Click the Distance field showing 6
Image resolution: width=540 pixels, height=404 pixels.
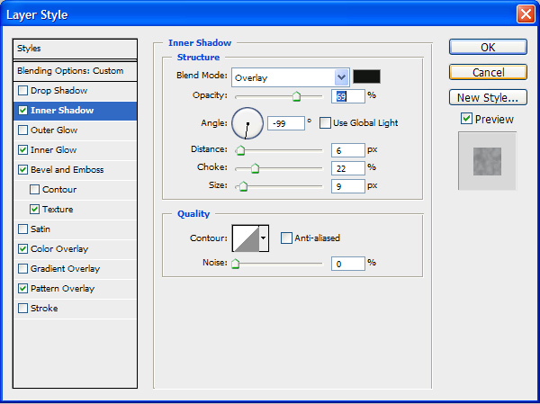pos(347,150)
